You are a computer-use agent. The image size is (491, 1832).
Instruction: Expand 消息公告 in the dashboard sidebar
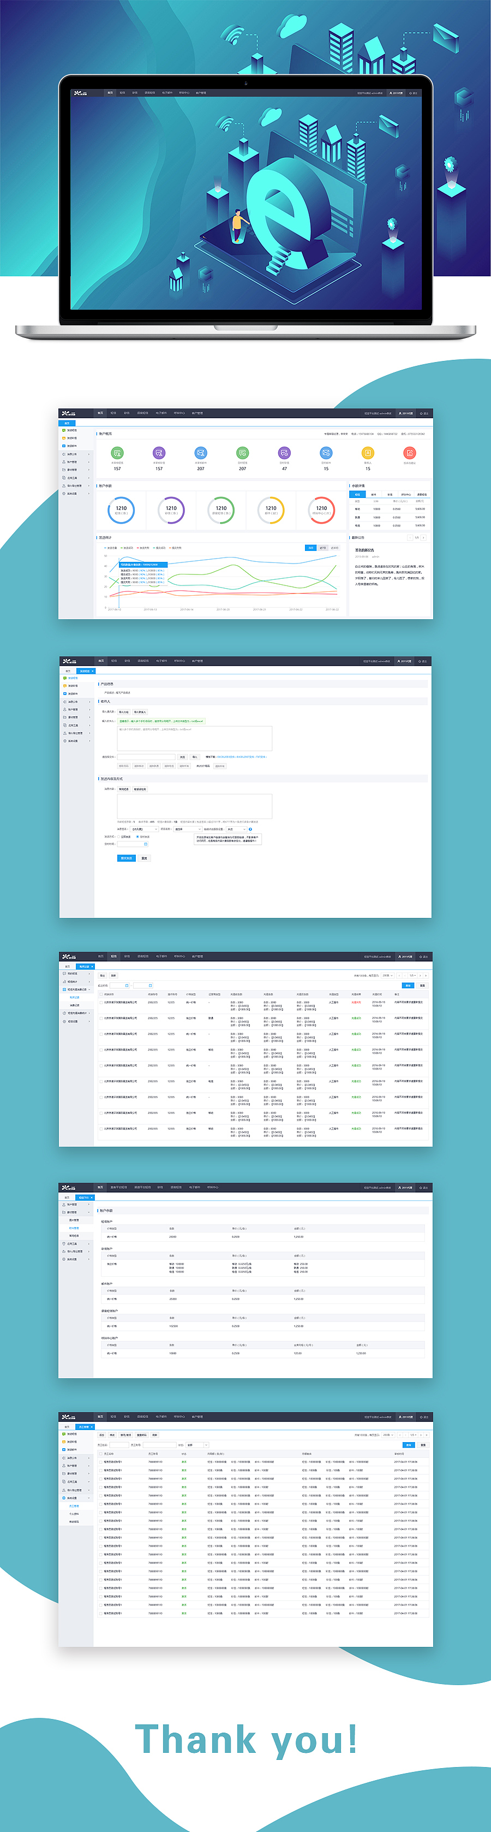click(x=76, y=454)
